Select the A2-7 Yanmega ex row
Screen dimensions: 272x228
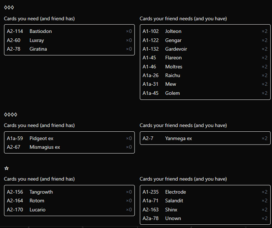tap(205, 138)
